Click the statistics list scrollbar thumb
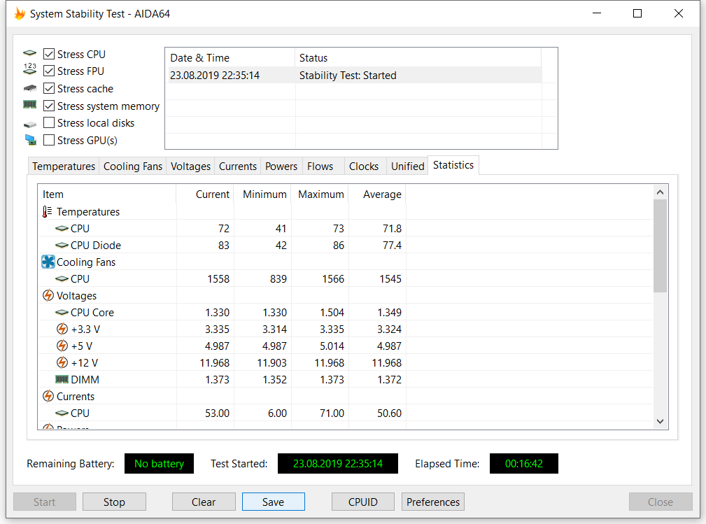This screenshot has height=524, width=706. pyautogui.click(x=660, y=246)
